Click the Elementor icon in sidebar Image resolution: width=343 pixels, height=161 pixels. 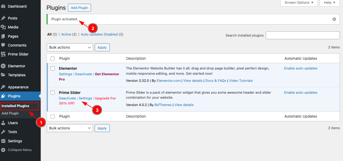[x=3, y=66]
